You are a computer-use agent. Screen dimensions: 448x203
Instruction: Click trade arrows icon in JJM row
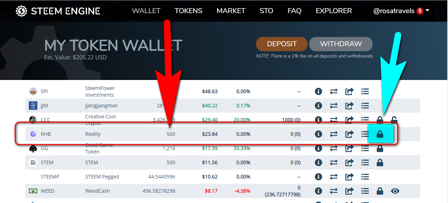click(334, 106)
